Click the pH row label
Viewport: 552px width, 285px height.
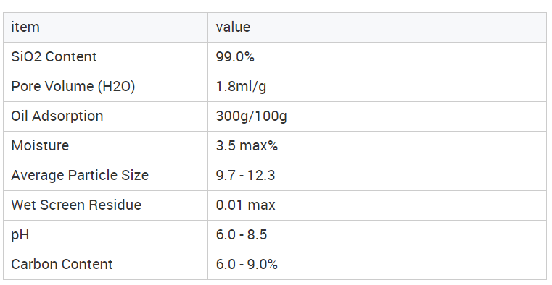point(20,235)
